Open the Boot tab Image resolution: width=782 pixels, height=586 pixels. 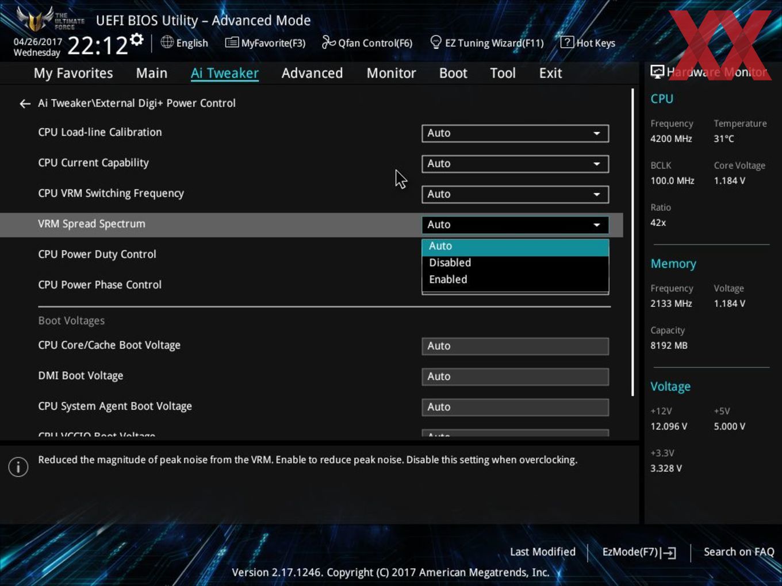(x=453, y=74)
